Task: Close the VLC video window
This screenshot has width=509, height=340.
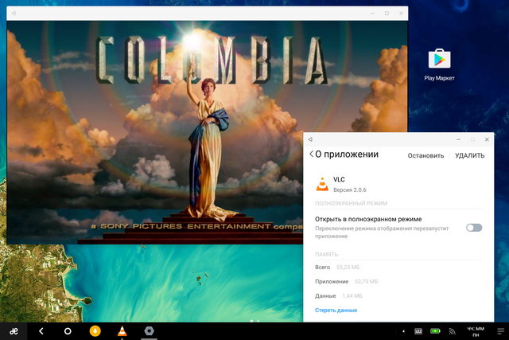Action: pyautogui.click(x=401, y=14)
